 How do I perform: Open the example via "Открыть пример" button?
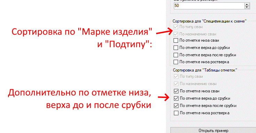[213, 130]
